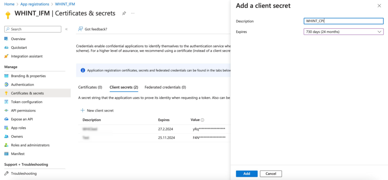Viewport: 388px width, 180px height.
Task: Click the yRq masked secret value
Action: [x=209, y=129]
